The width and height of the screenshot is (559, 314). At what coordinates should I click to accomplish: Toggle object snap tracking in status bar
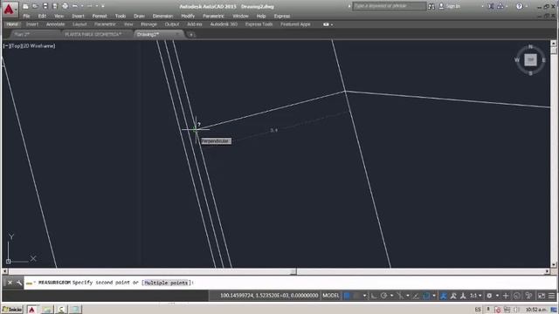416,296
